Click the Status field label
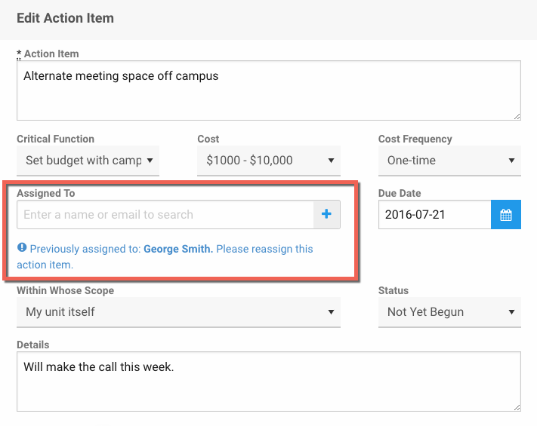 coord(393,290)
